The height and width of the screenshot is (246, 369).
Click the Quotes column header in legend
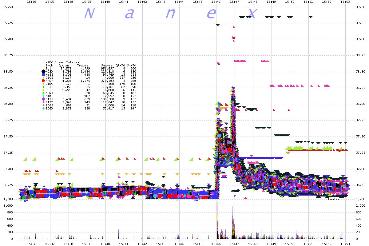(64, 65)
